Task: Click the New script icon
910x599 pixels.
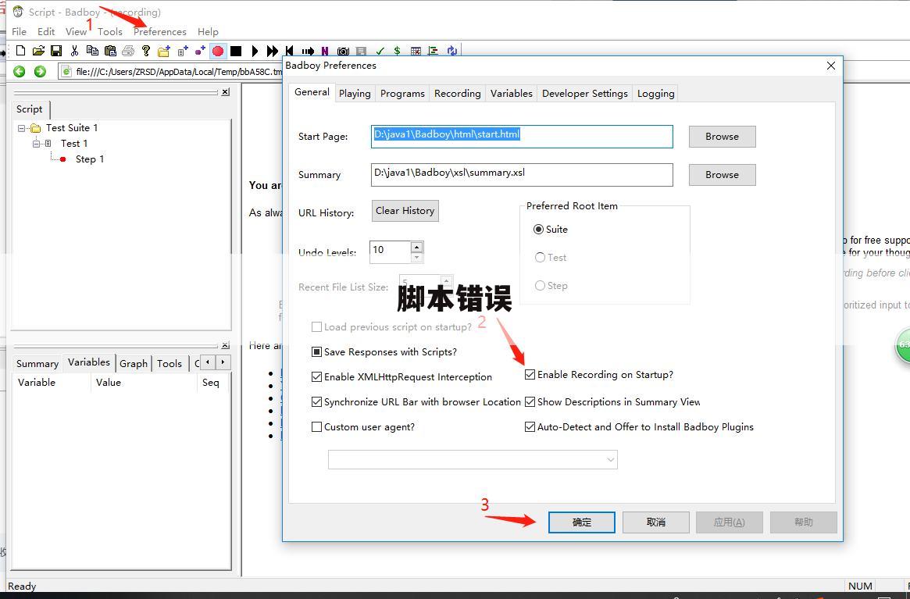Action: pyautogui.click(x=21, y=51)
